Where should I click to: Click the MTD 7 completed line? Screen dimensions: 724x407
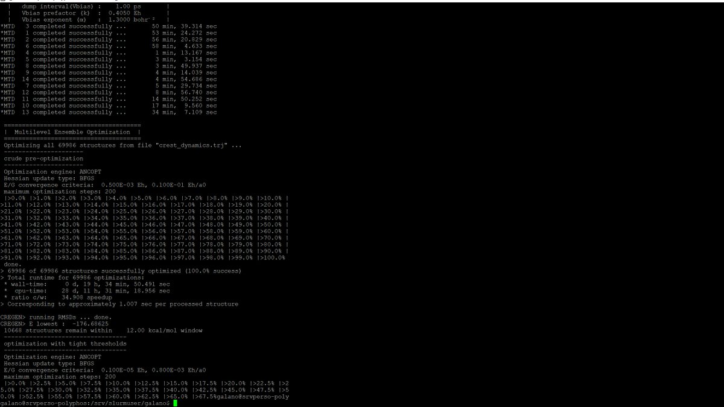(x=109, y=86)
